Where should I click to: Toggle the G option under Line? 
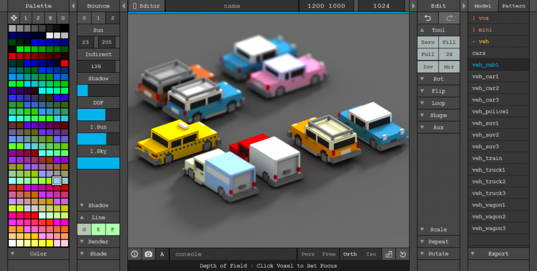click(84, 230)
